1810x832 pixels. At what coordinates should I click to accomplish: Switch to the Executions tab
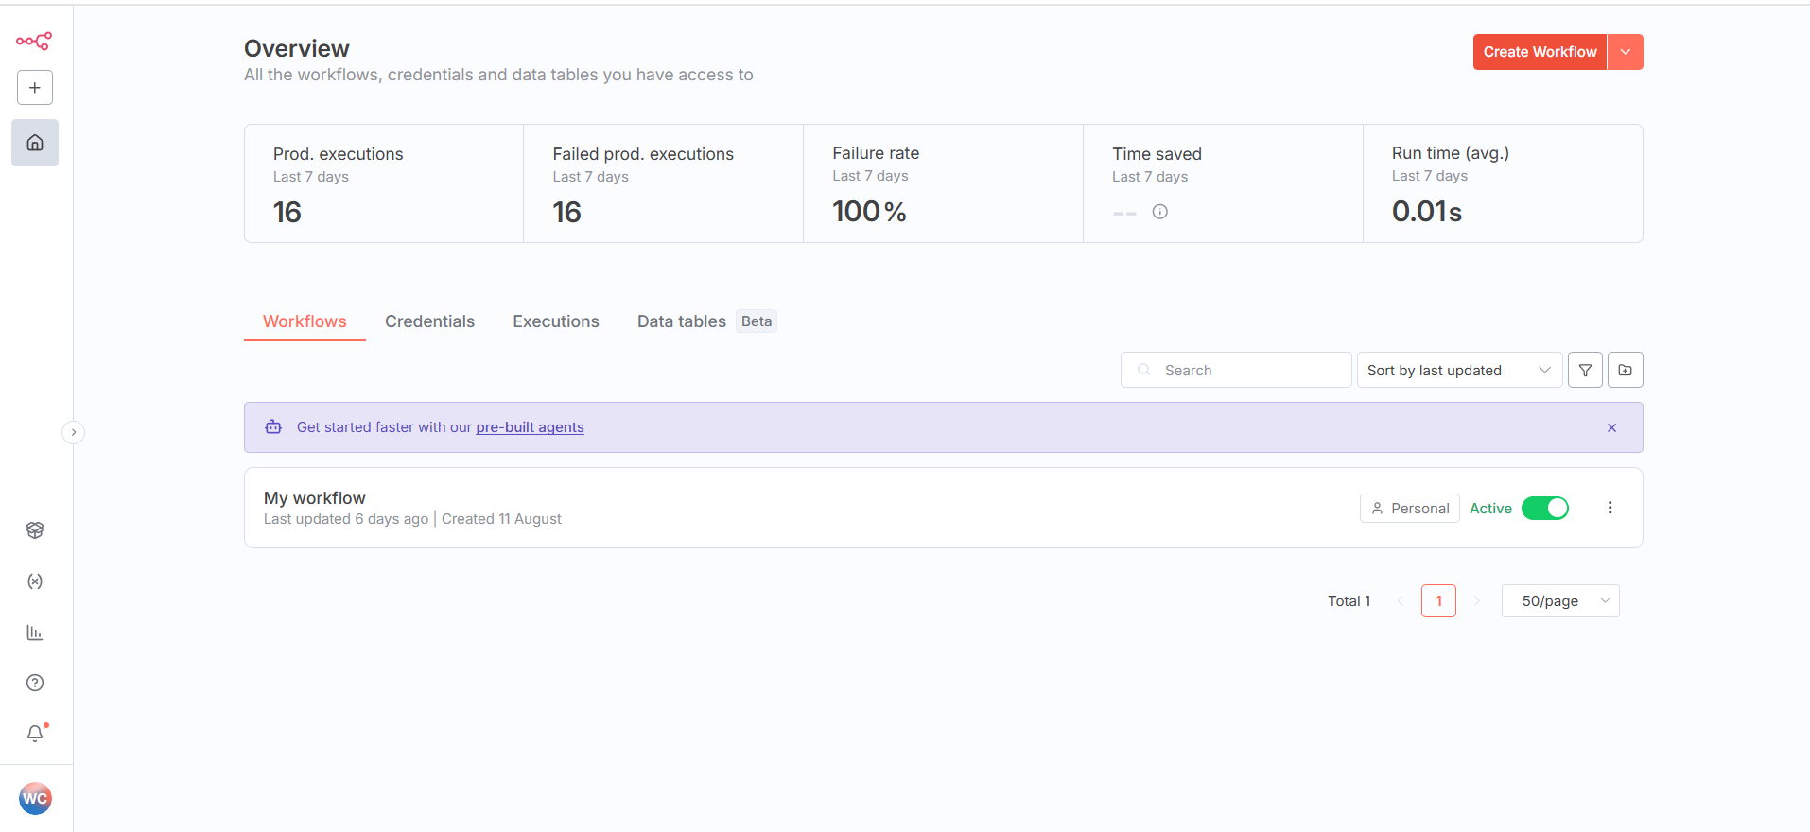coord(555,321)
